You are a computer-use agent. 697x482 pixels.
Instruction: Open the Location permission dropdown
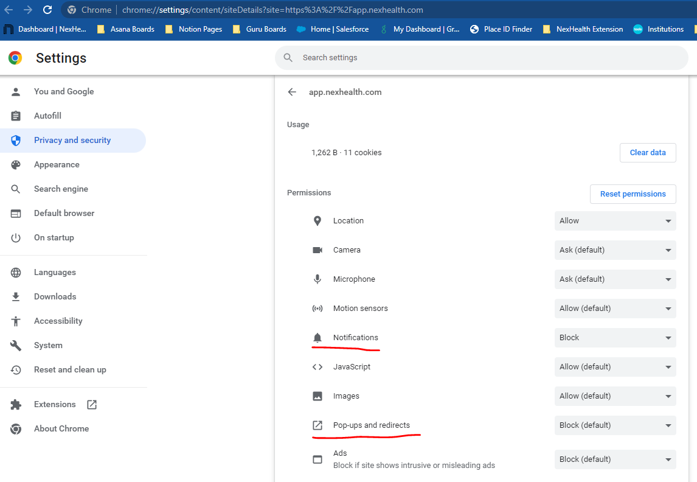pos(616,221)
